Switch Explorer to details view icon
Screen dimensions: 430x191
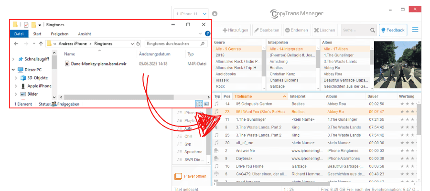tap(199, 104)
